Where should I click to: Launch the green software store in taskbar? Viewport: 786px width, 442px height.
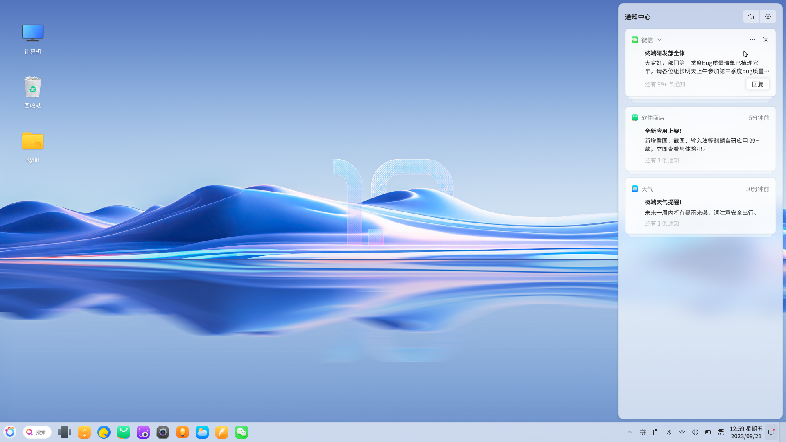click(124, 432)
